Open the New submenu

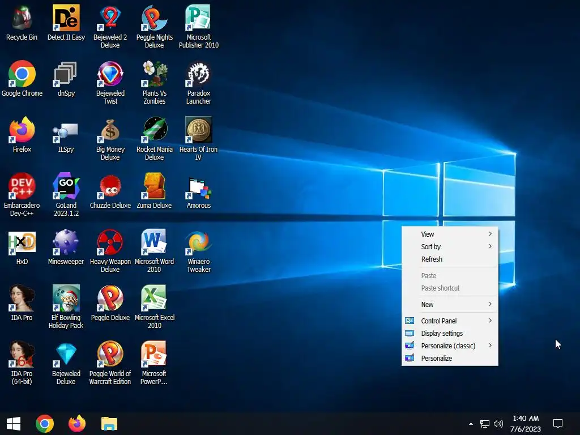click(450, 304)
